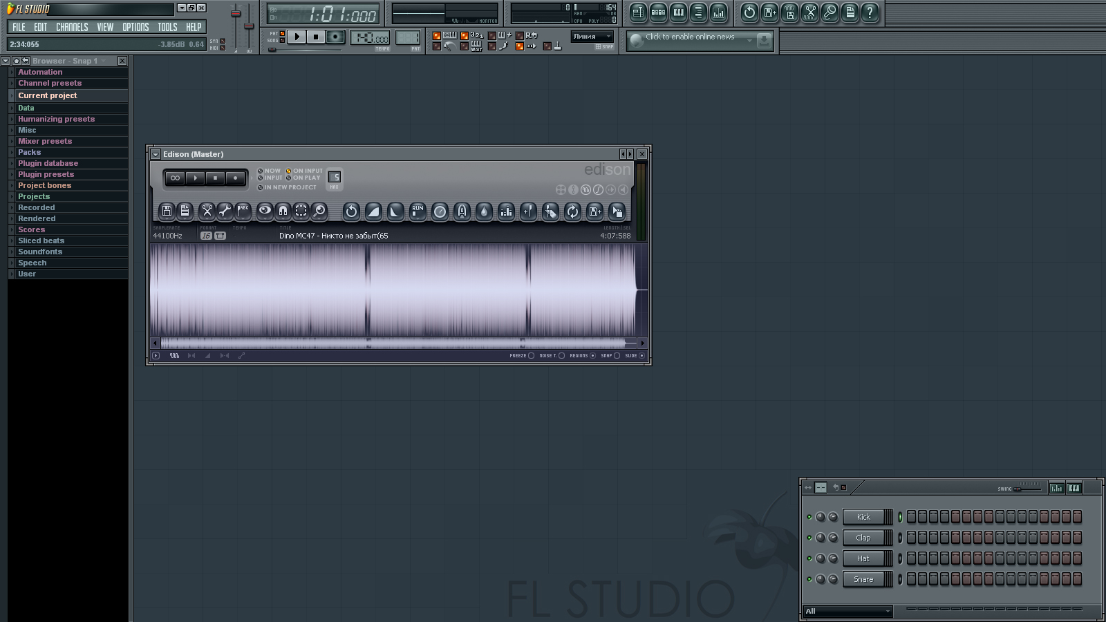Open the snap dropdown showing Линия
Viewport: 1106px width, 622px height.
point(592,37)
